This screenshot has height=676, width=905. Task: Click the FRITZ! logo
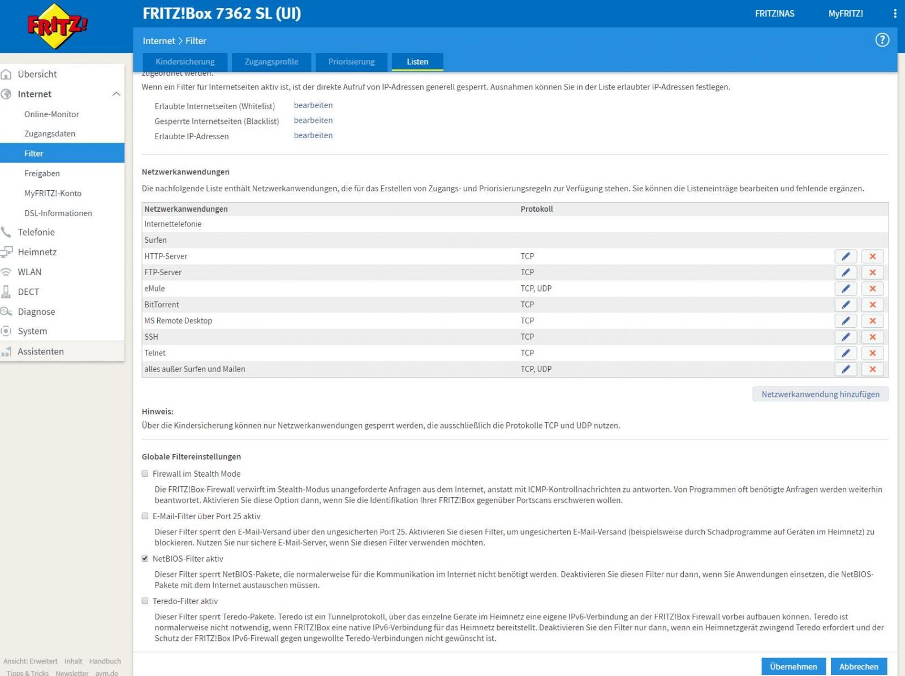[57, 25]
